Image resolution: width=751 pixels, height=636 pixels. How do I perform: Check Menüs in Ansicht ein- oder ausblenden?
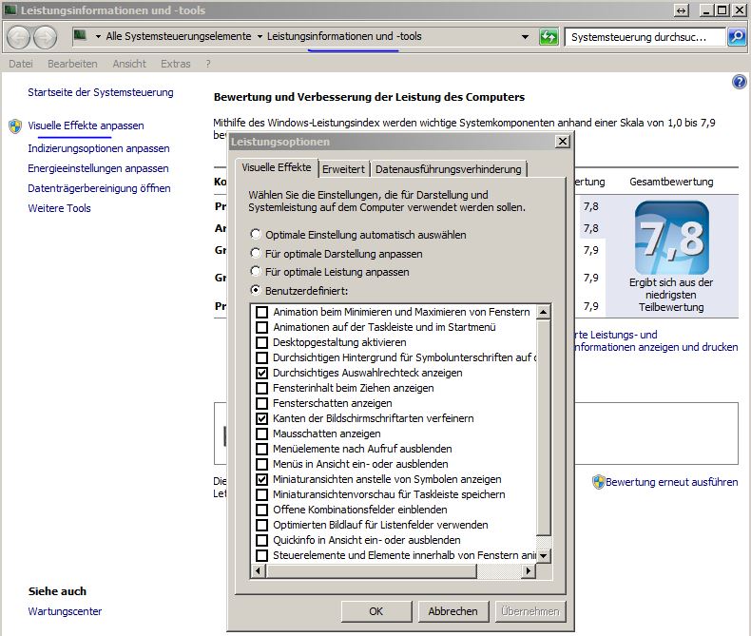click(x=261, y=465)
